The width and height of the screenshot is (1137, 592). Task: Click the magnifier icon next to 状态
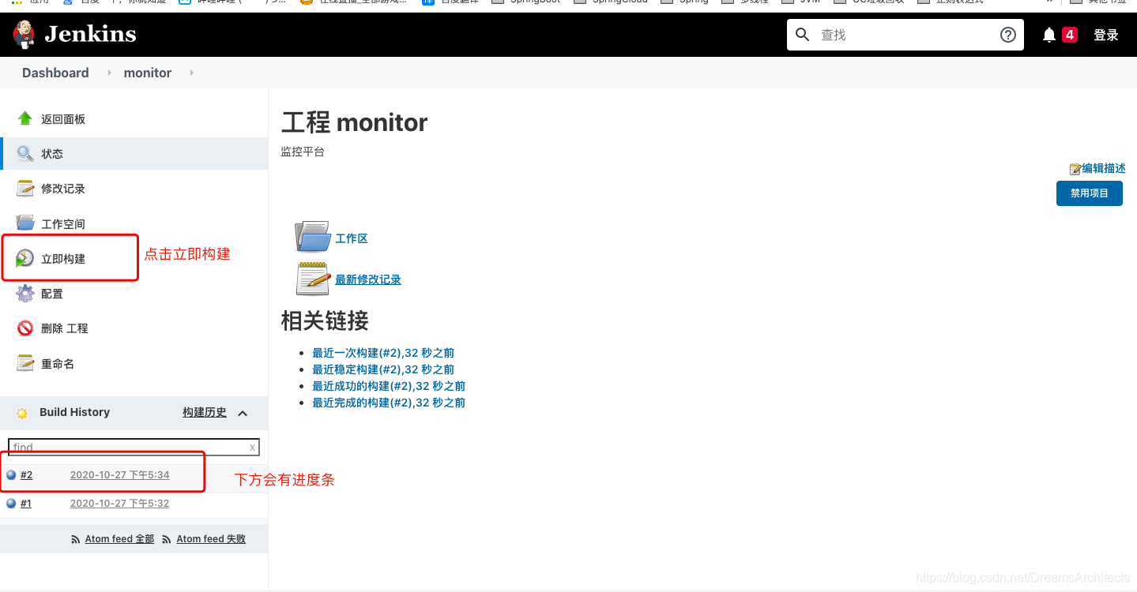pos(25,153)
